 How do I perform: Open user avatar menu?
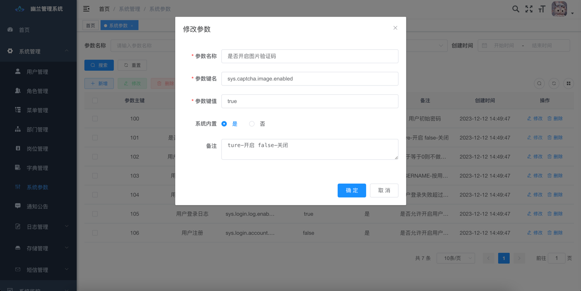coord(559,9)
